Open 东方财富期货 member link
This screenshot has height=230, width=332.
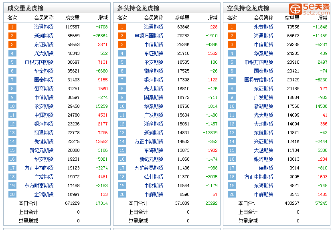(39, 186)
